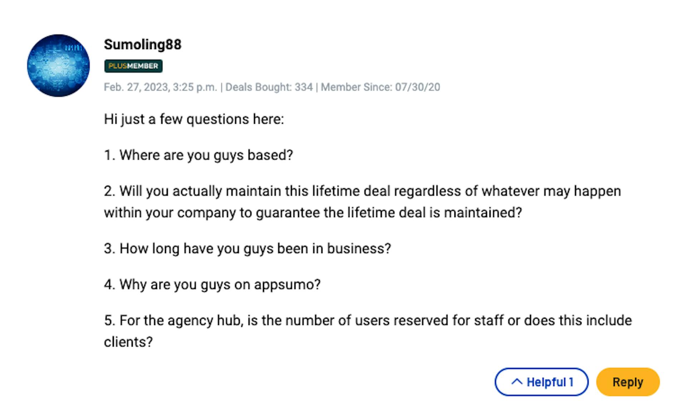Click the upvote caret icon in Helpful

517,382
